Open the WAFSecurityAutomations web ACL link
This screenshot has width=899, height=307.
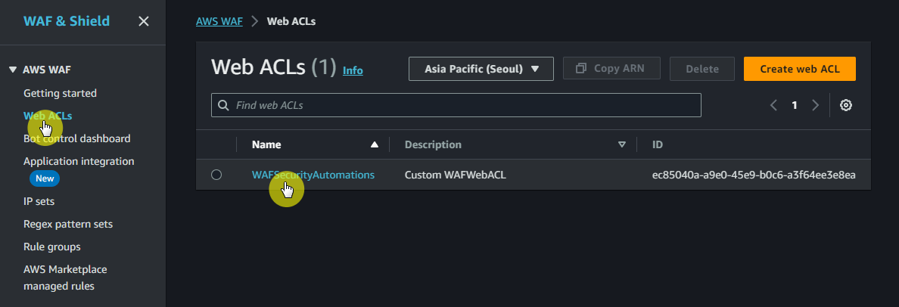point(313,175)
